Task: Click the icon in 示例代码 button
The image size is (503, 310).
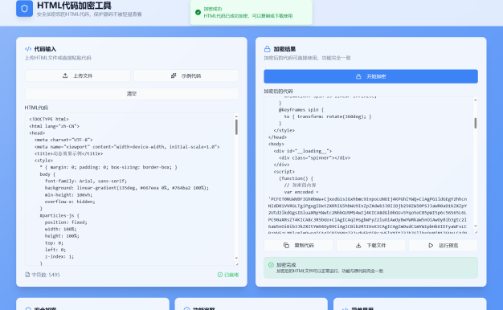Action: (174, 75)
